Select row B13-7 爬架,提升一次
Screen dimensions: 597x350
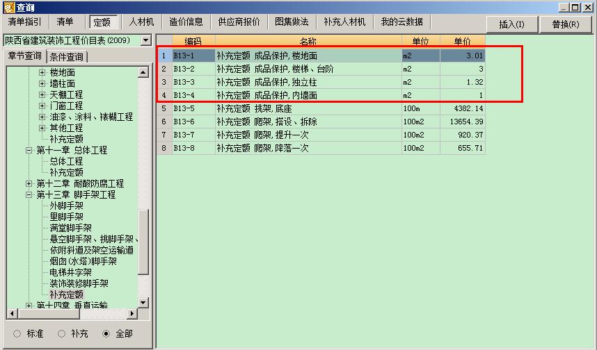[x=321, y=135]
